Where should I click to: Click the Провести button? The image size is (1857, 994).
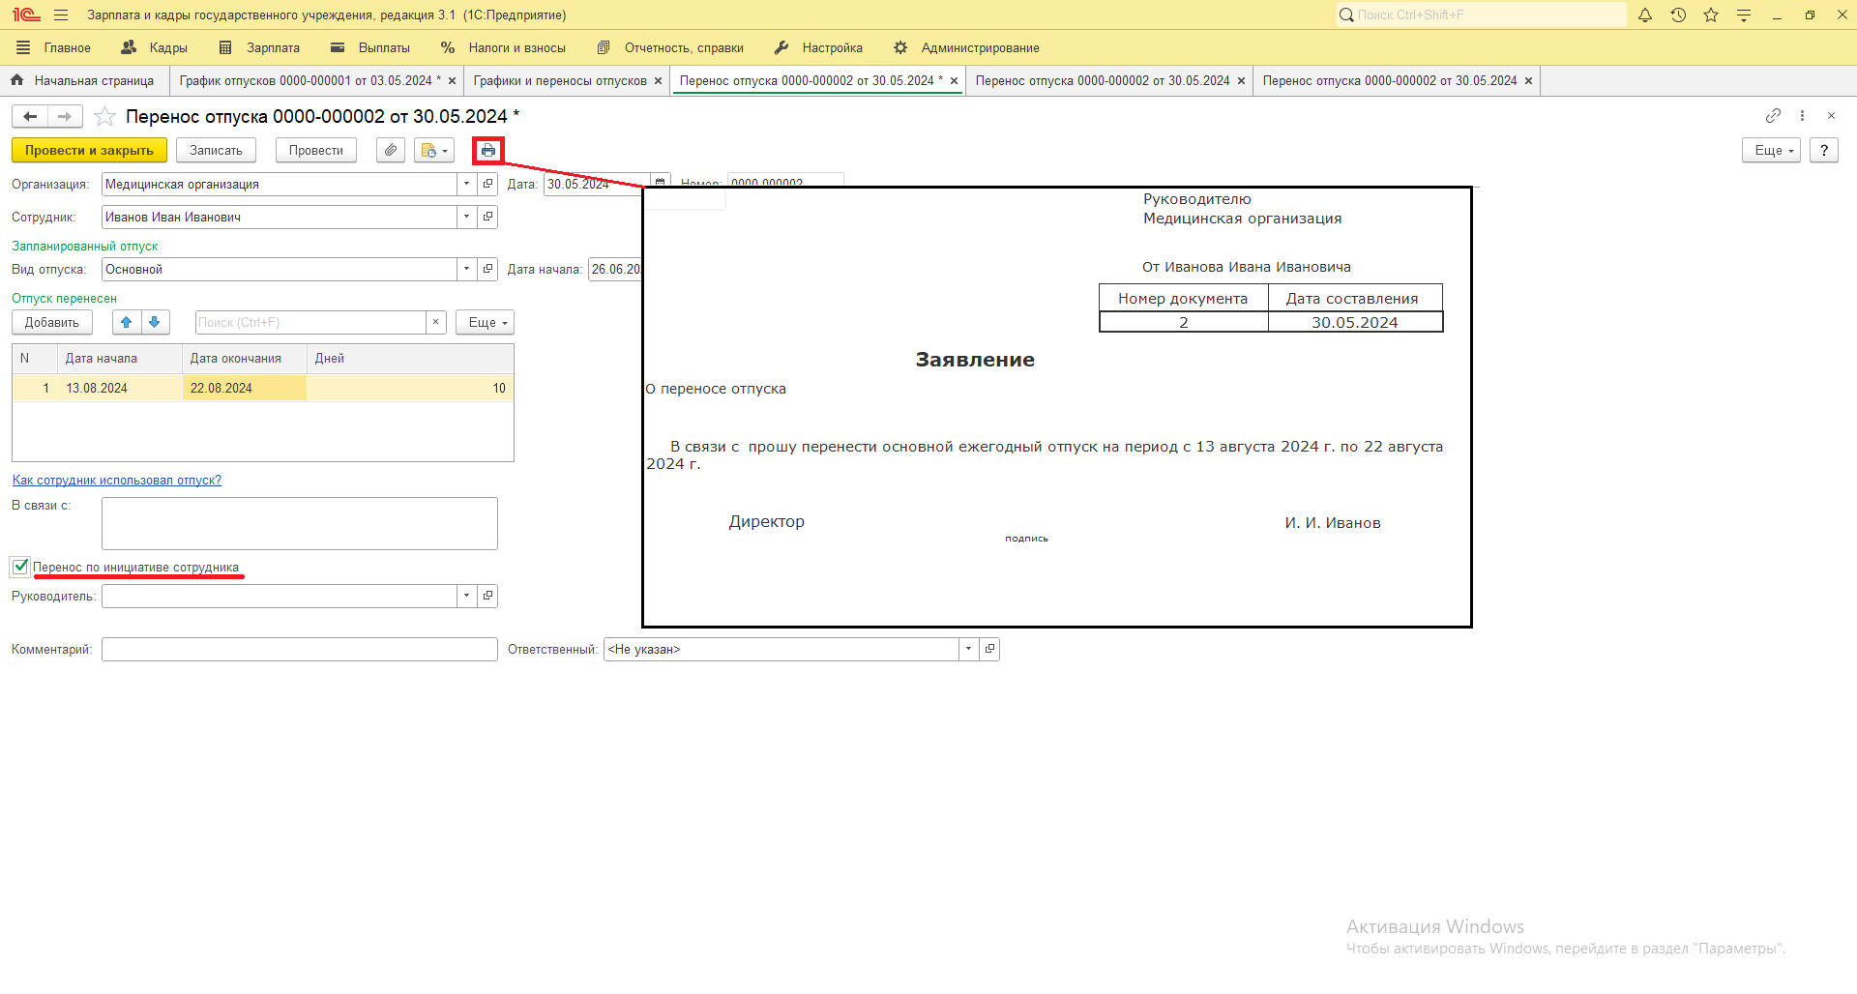316,151
